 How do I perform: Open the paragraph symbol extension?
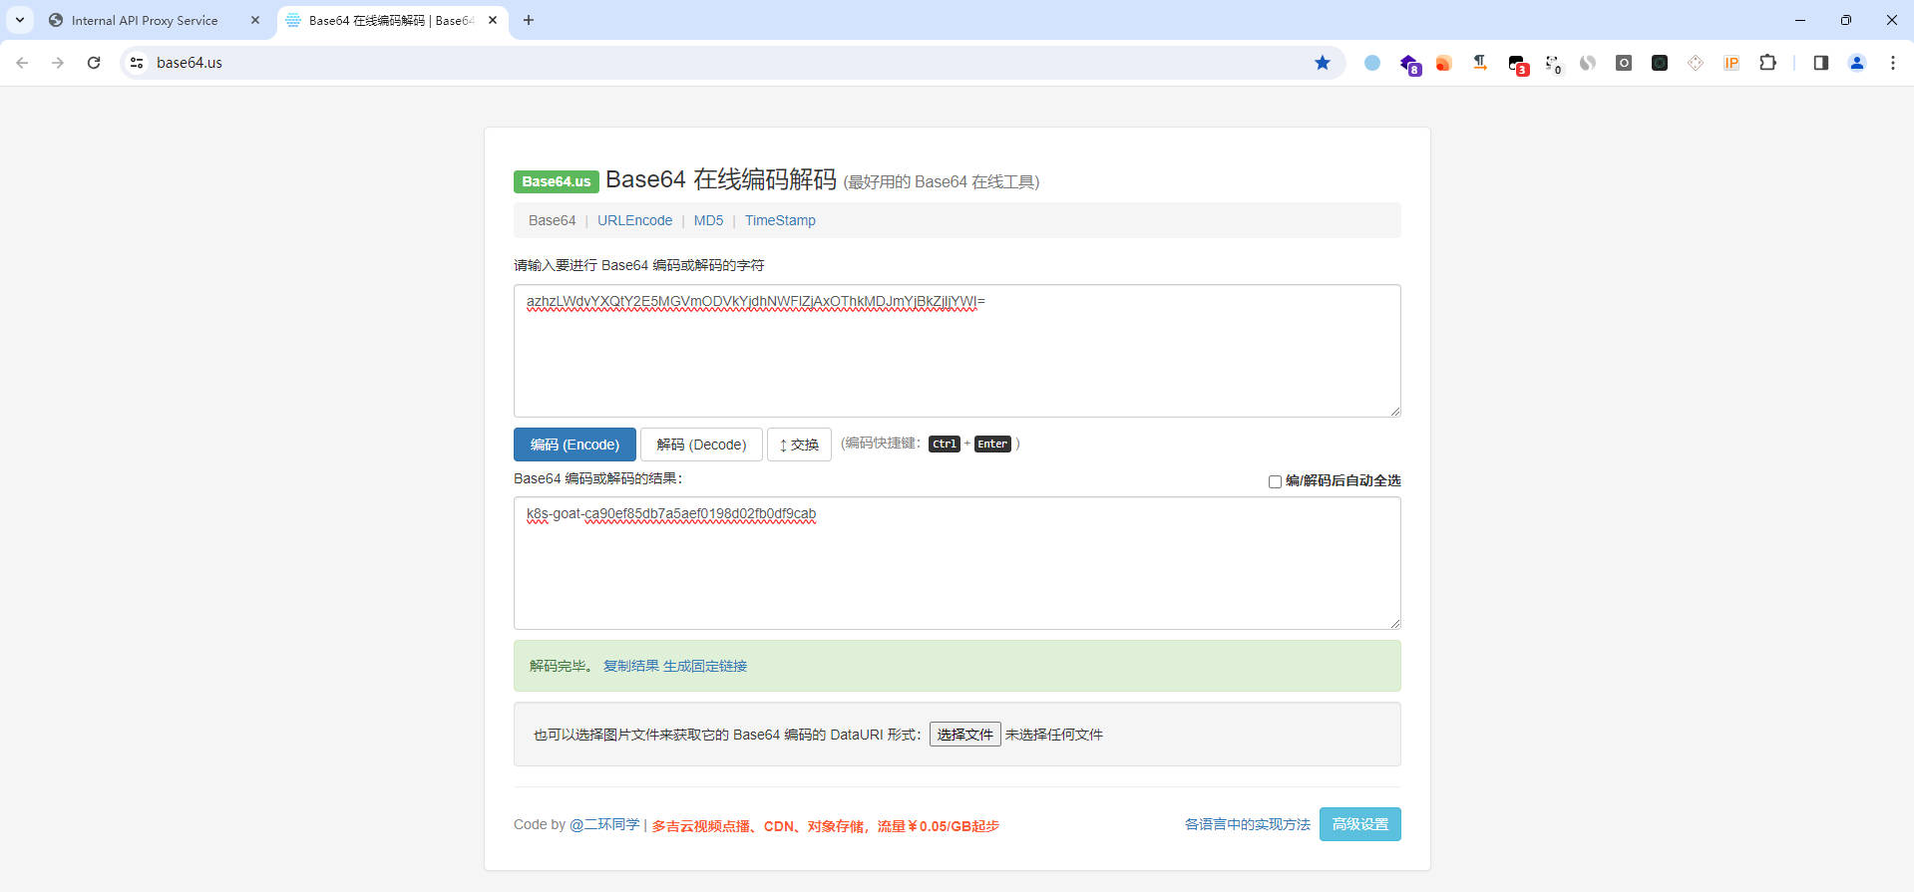click(1480, 63)
